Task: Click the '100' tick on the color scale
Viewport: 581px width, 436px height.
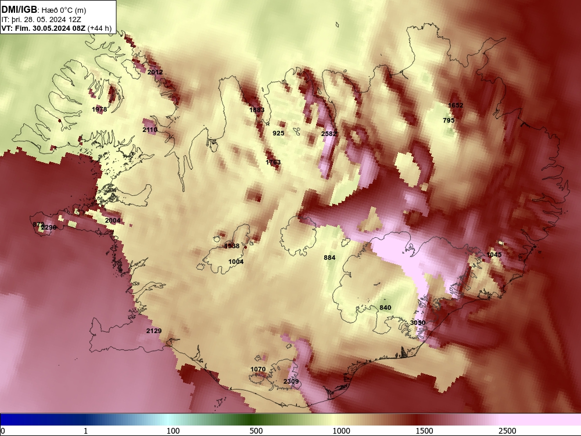Action: pos(173,431)
